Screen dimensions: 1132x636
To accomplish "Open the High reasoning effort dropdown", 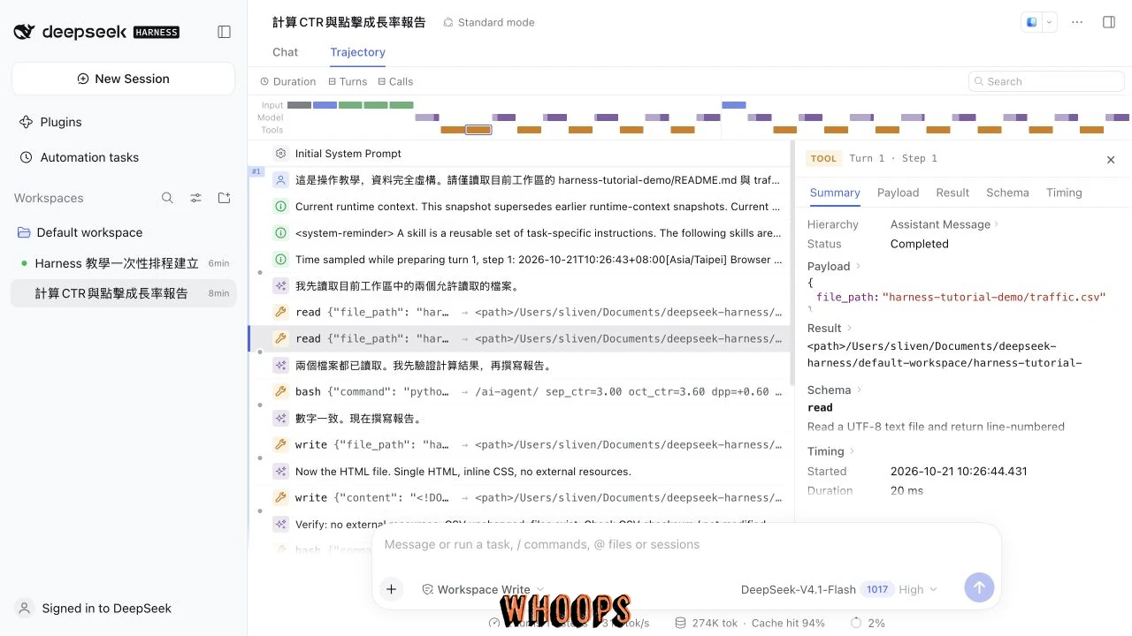I will (x=918, y=589).
